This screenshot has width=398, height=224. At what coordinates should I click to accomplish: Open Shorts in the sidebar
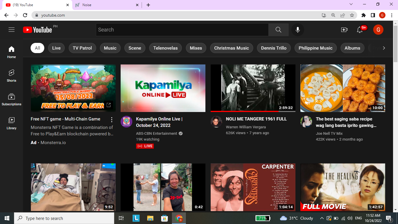pos(11,76)
